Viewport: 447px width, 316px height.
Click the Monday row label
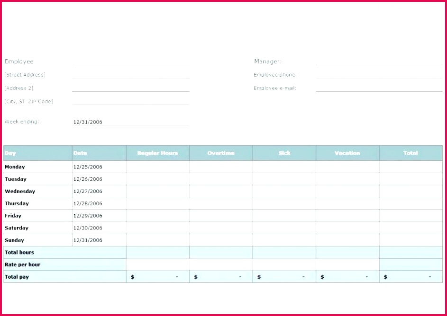(x=15, y=167)
